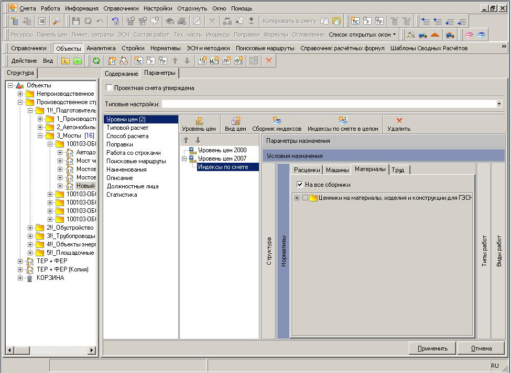Click move-up arrow above price levels list
Viewport: 511px width, 373px height.
pyautogui.click(x=186, y=141)
